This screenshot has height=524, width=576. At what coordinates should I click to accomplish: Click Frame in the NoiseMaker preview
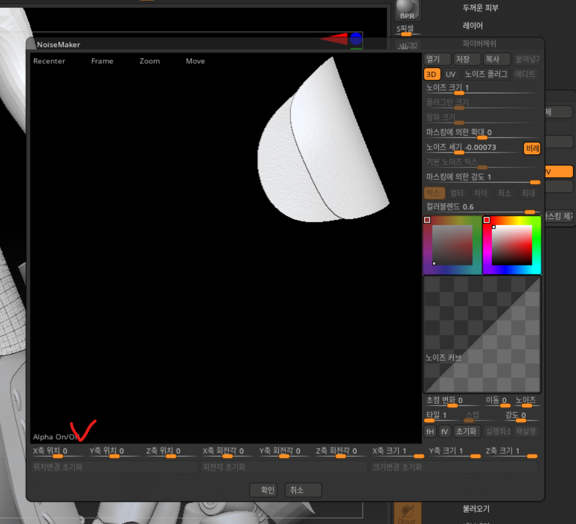click(x=102, y=61)
